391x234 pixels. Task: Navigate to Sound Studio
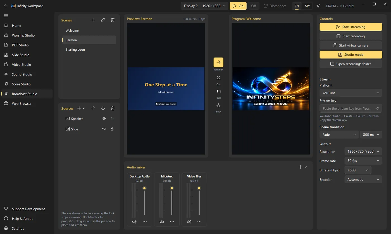pyautogui.click(x=27, y=74)
